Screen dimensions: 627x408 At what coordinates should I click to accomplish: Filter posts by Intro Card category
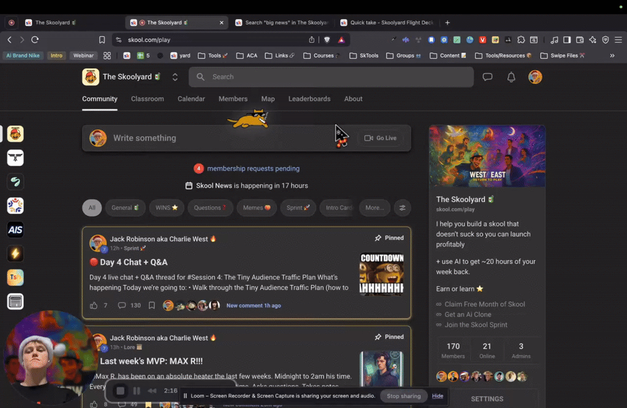337,208
